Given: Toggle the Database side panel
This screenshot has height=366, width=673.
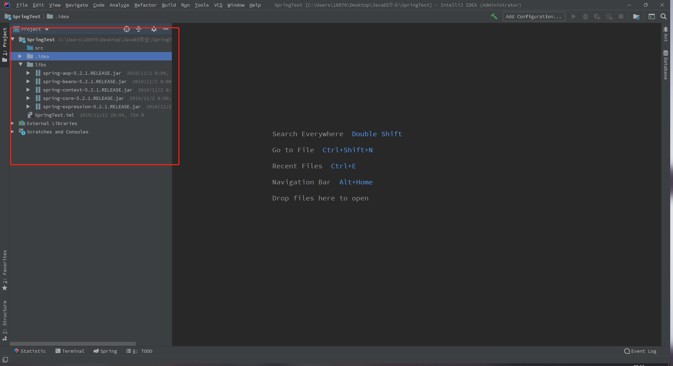Looking at the screenshot, I should [666, 65].
